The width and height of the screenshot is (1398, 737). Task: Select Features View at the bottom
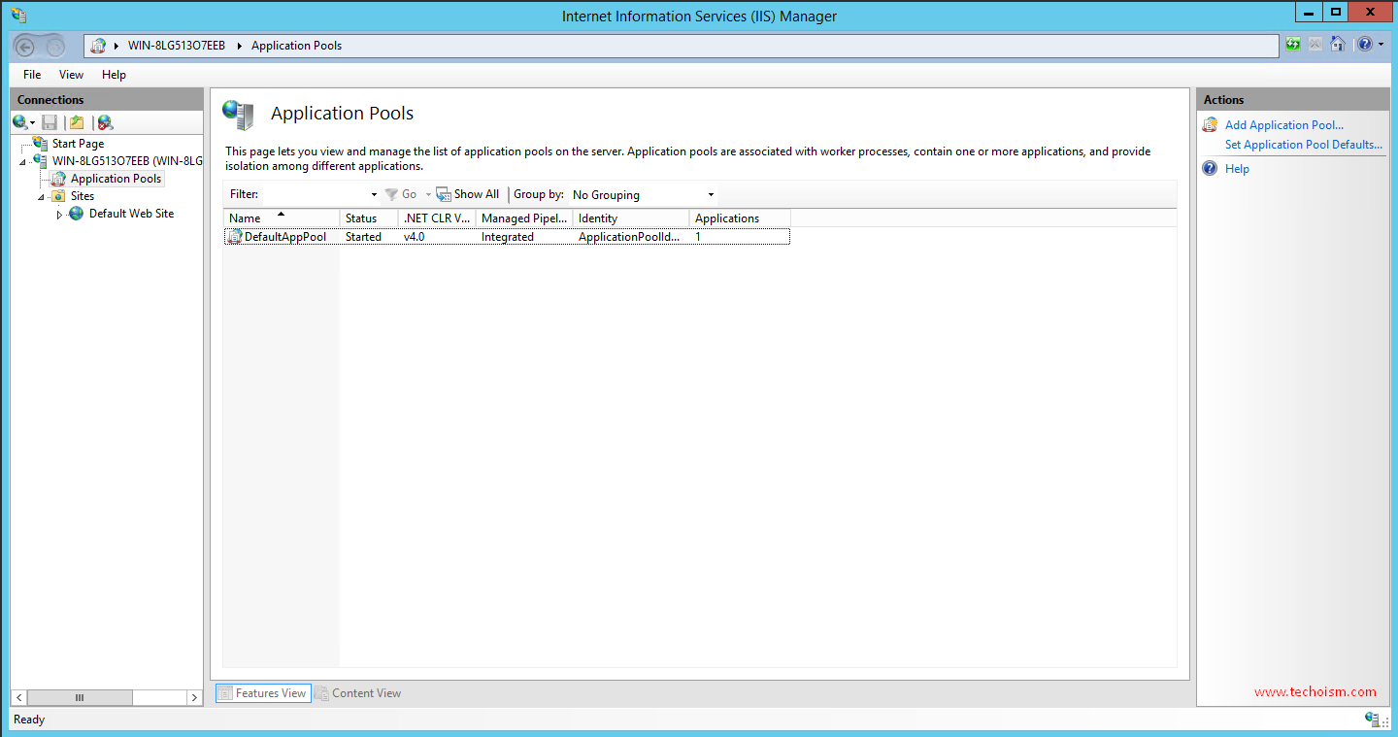263,693
